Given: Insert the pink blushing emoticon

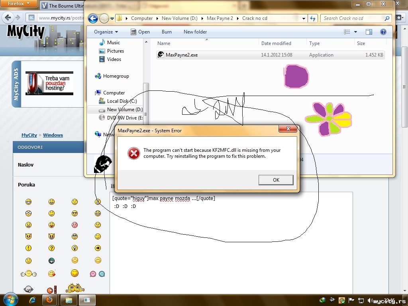Looking at the screenshot, I should point(75,225).
